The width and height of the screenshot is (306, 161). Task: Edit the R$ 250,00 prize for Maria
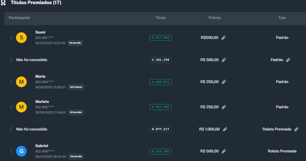pyautogui.click(x=224, y=82)
